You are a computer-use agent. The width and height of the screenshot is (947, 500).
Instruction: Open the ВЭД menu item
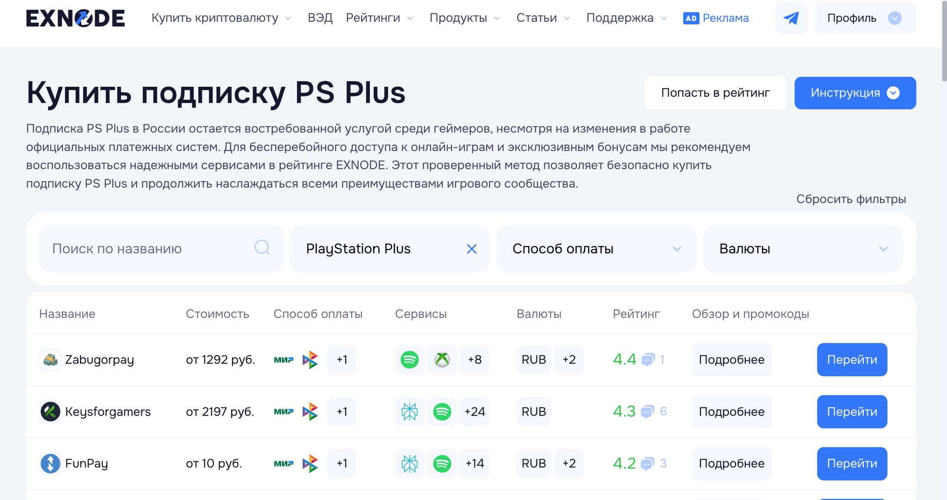point(320,18)
